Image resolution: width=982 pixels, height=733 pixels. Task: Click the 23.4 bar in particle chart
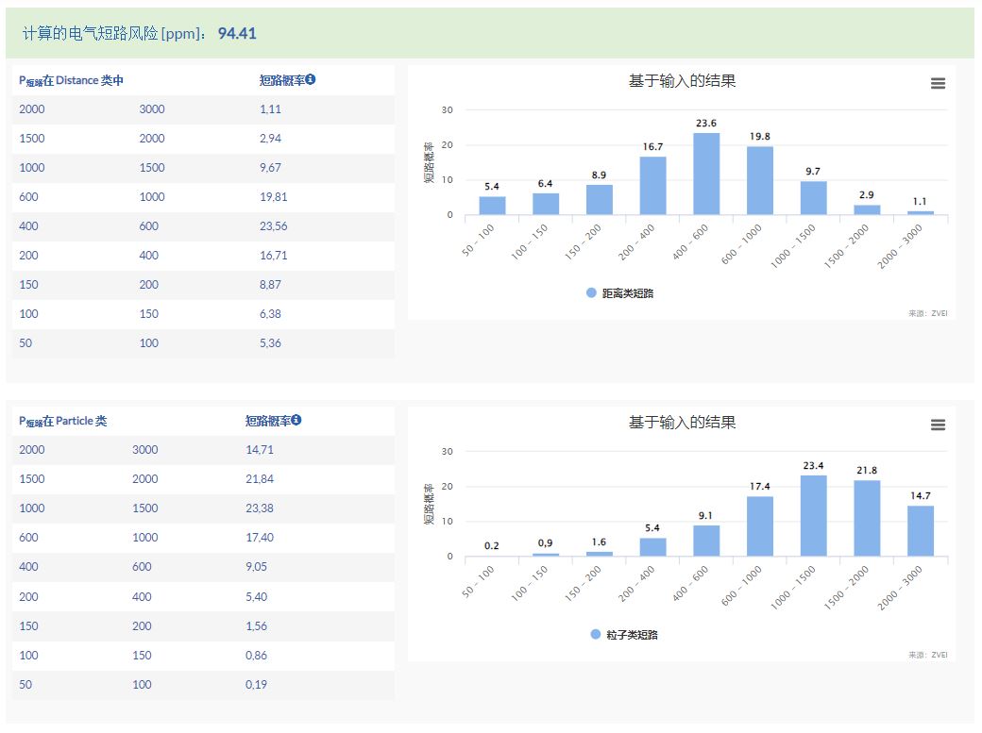pos(813,516)
